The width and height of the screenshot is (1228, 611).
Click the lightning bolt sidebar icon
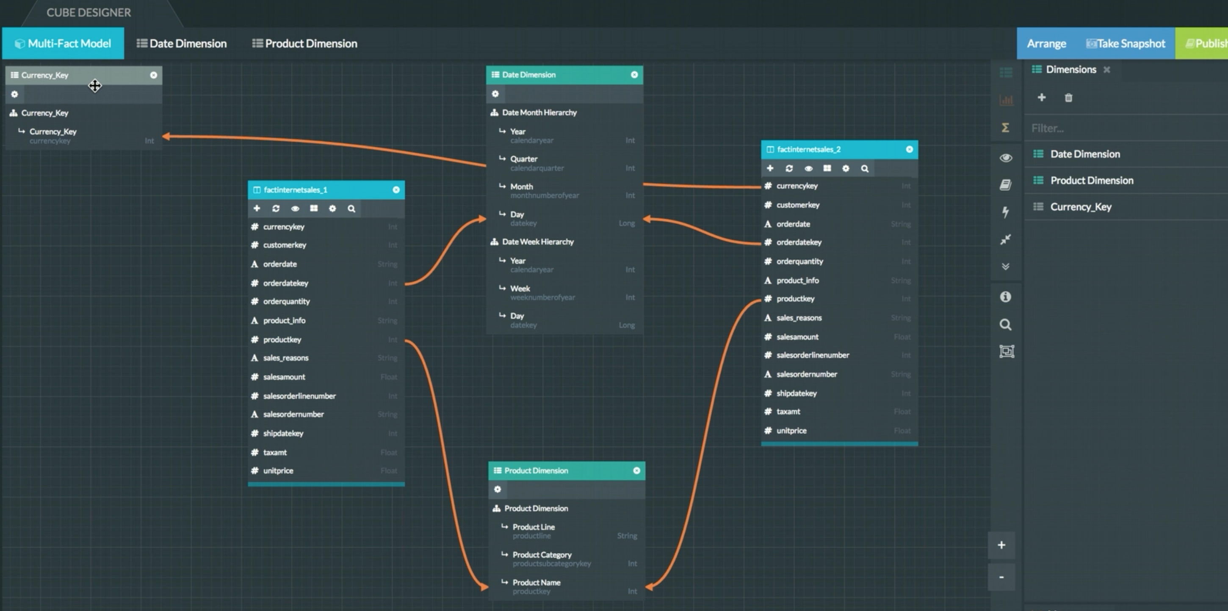point(1006,212)
